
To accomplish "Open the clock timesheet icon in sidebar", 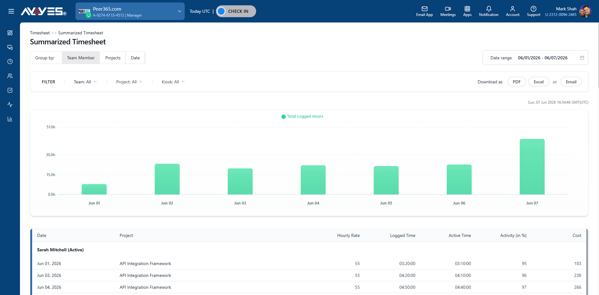I will tap(10, 61).
